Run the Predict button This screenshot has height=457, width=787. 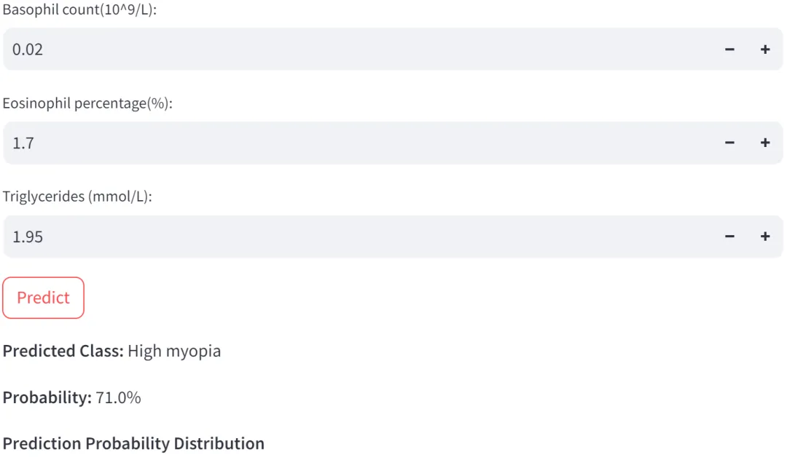(x=44, y=298)
